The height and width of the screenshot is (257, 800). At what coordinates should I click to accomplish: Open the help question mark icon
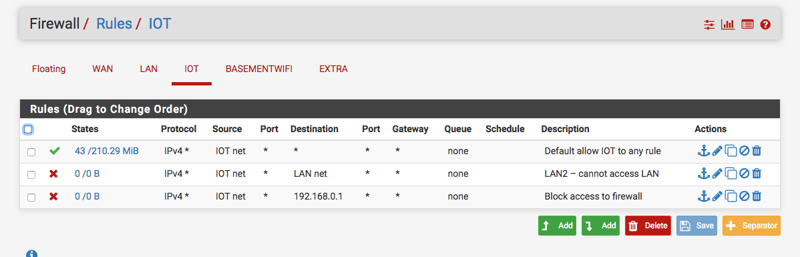765,25
